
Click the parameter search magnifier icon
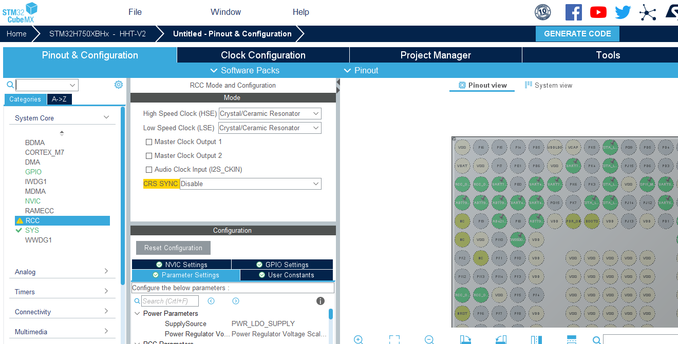[x=137, y=301]
